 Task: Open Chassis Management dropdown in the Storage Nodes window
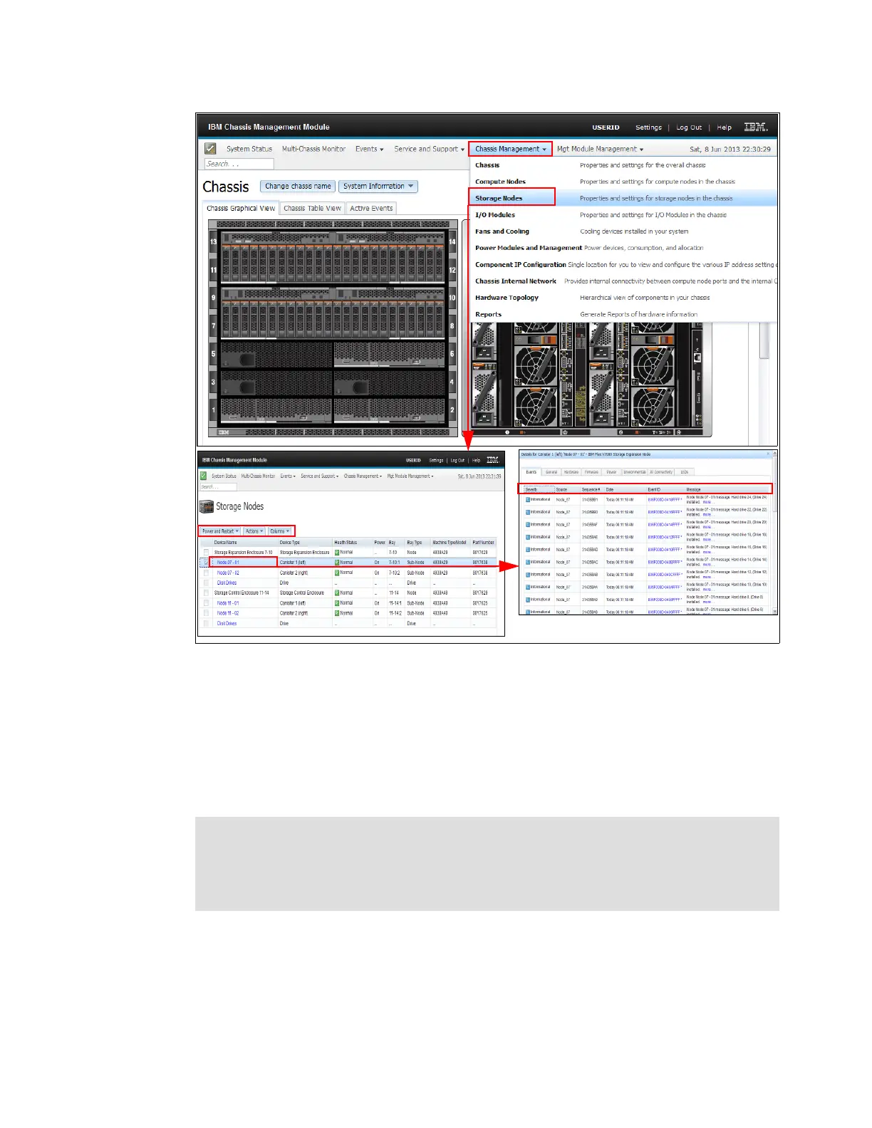[x=363, y=476]
